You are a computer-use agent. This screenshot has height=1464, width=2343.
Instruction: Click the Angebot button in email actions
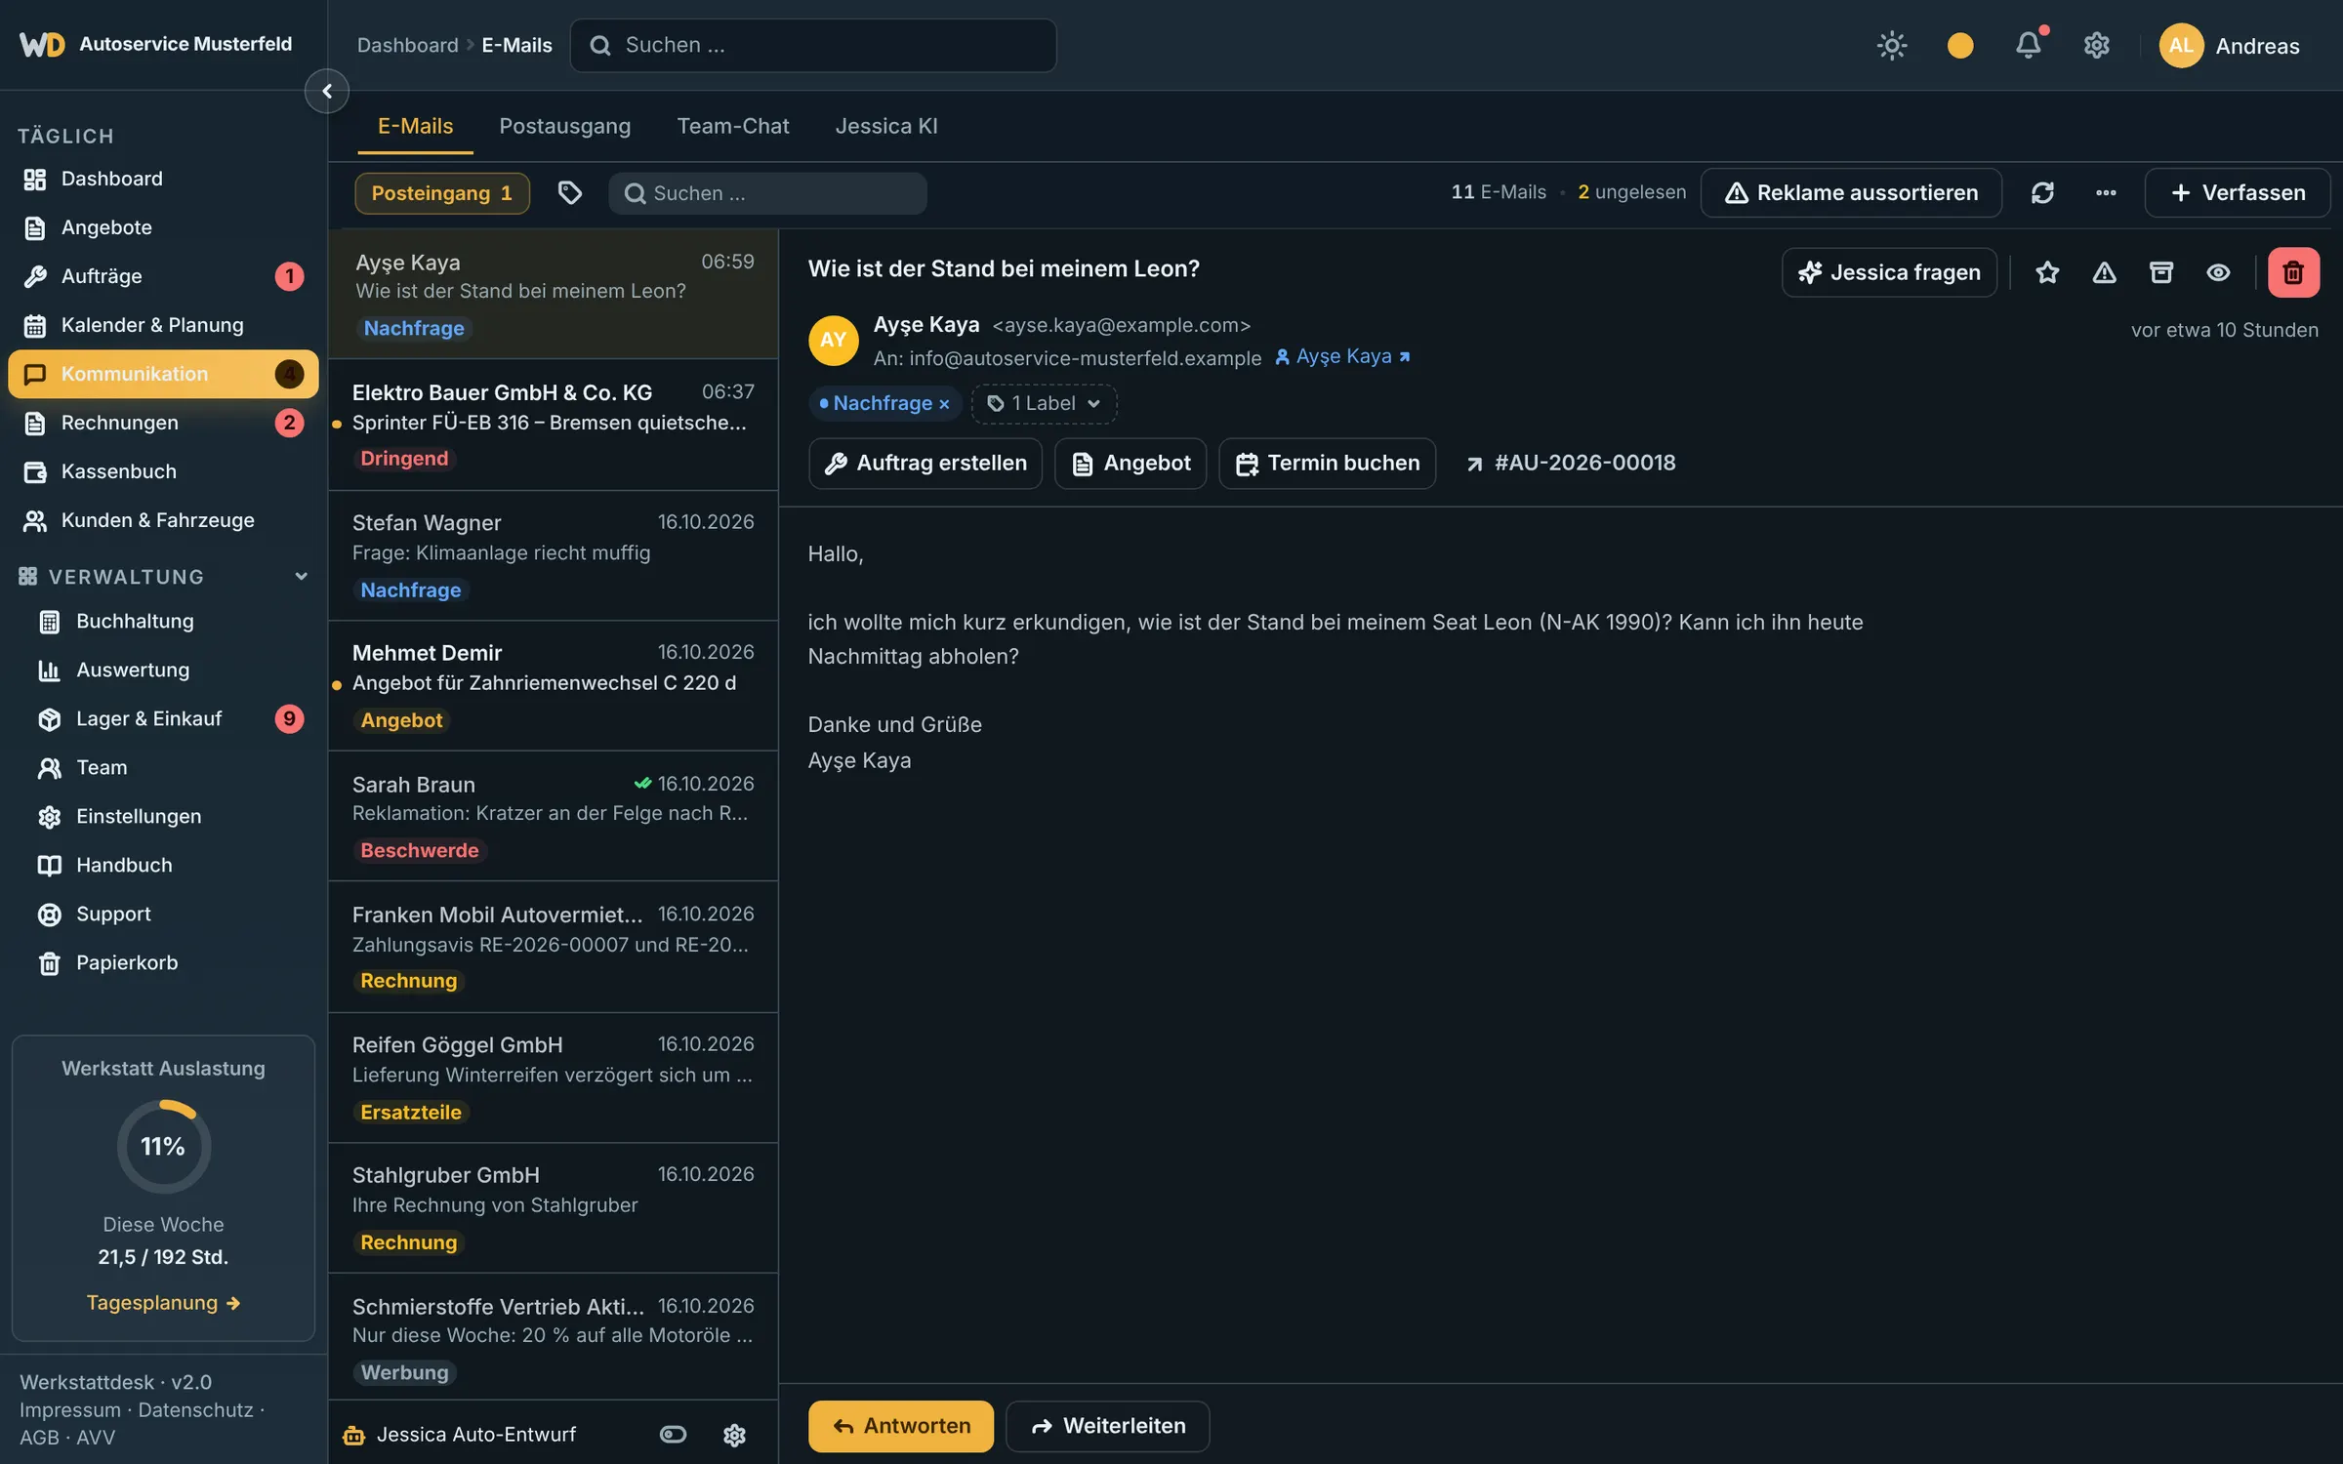coord(1130,463)
